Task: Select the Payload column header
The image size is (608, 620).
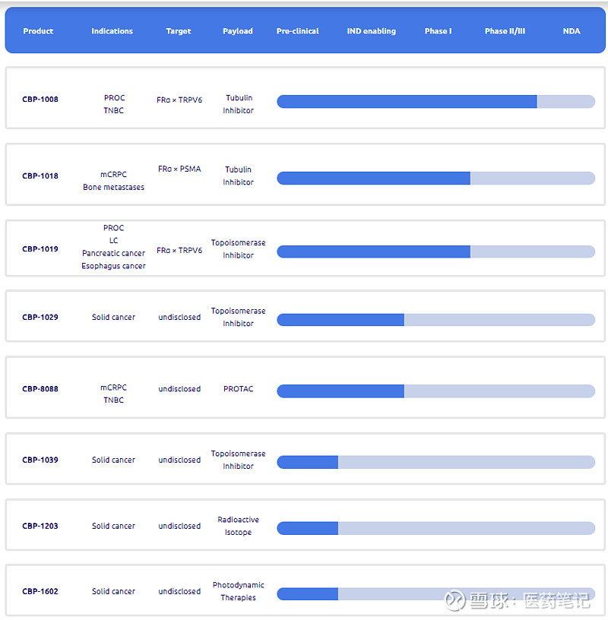Action: pyautogui.click(x=238, y=31)
